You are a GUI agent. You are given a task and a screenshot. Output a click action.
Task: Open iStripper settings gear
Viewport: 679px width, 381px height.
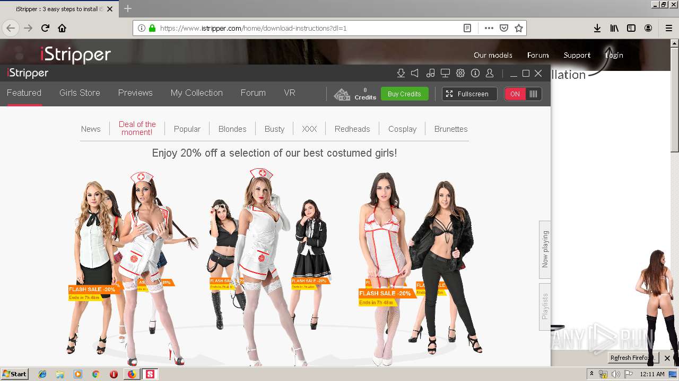point(460,73)
